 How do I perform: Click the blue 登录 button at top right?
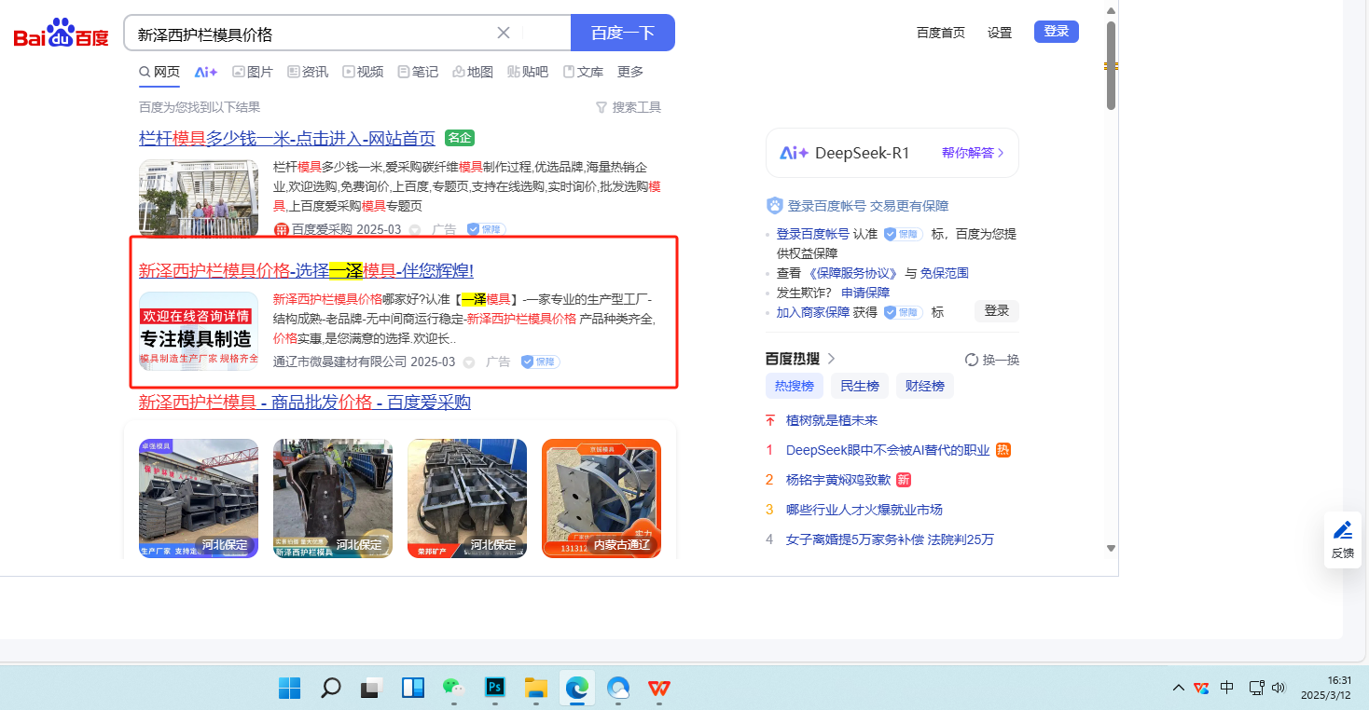click(1057, 32)
